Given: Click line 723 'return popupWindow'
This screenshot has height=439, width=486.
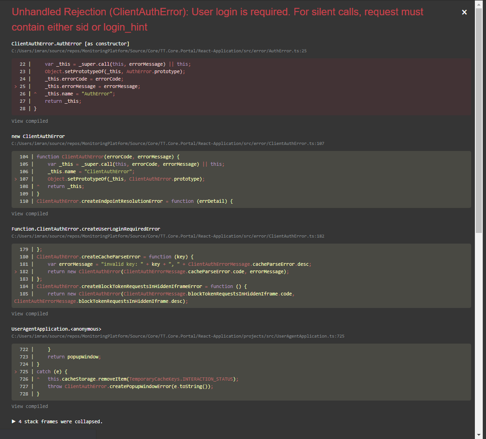Looking at the screenshot, I should click(x=74, y=357).
